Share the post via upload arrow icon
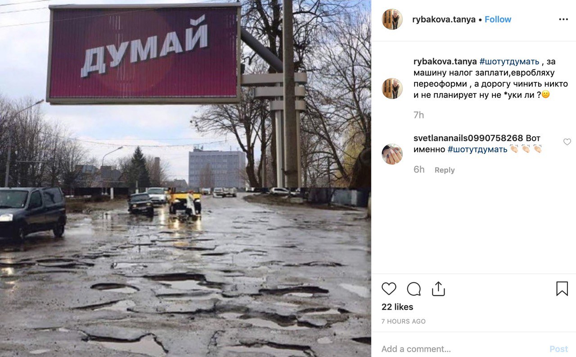 point(438,289)
